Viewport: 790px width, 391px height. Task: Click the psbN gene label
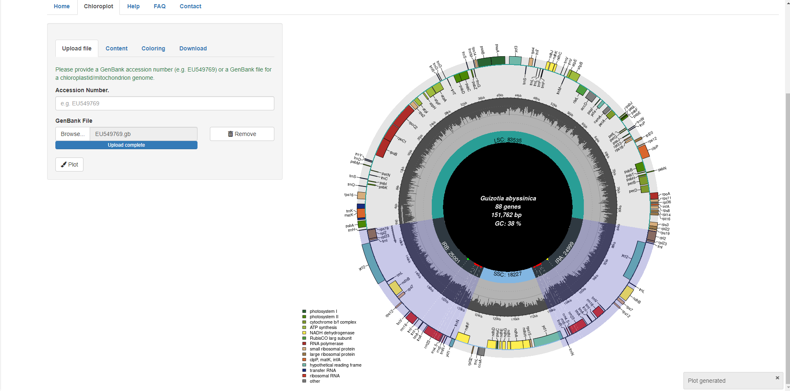662,169
